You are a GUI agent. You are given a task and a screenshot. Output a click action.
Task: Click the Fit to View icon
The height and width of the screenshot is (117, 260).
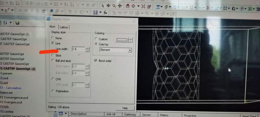coord(143,6)
